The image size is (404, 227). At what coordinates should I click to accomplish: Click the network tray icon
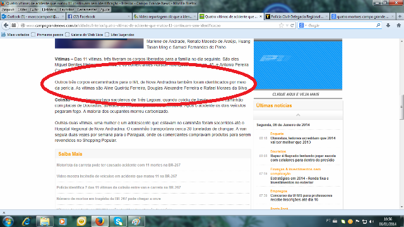364,221
